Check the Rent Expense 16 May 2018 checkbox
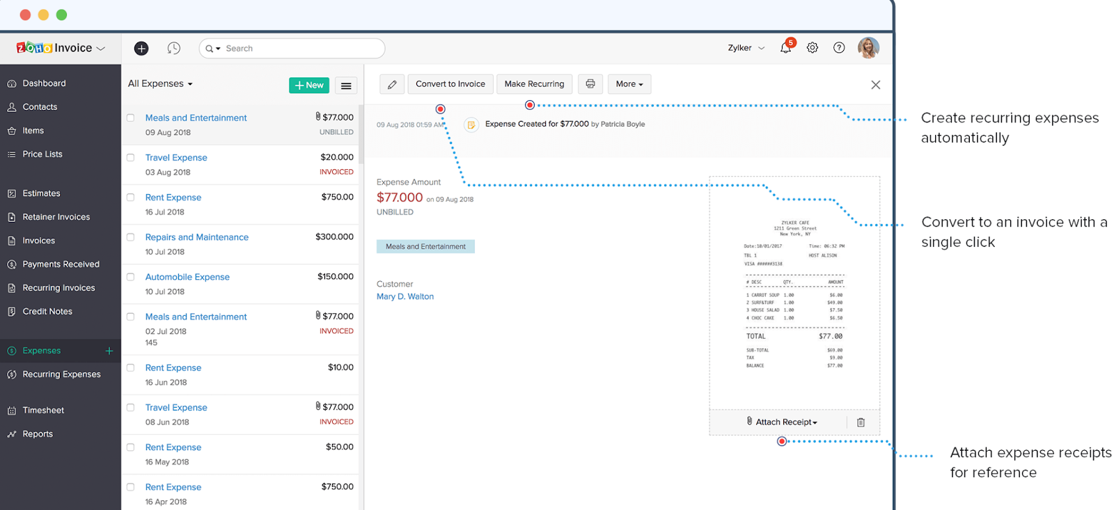This screenshot has height=510, width=1114. coord(130,447)
